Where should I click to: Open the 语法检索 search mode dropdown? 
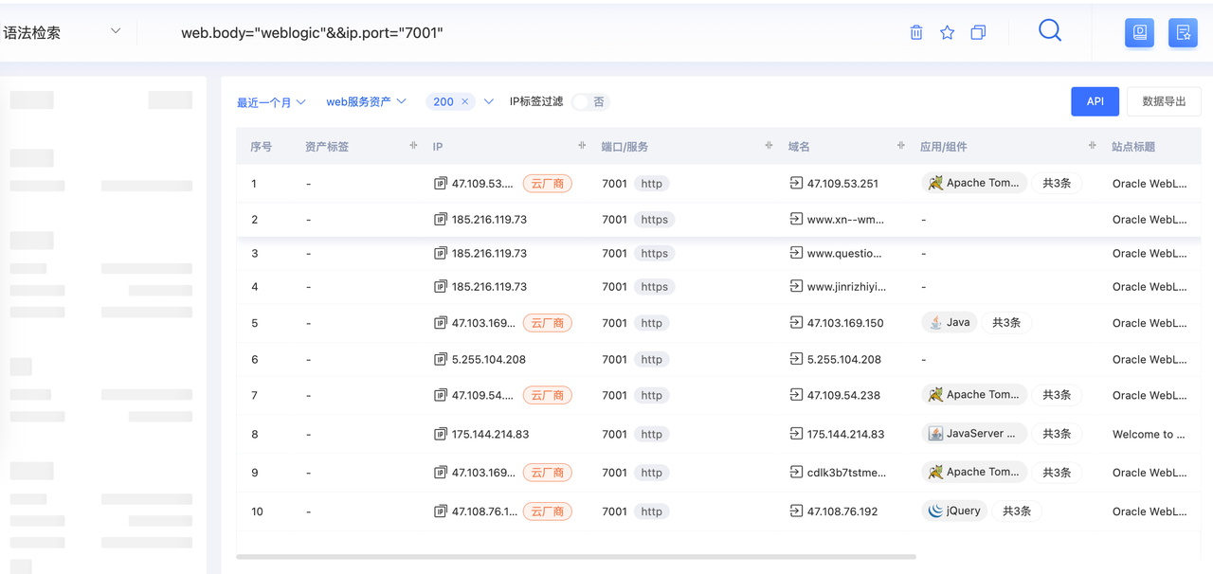[63, 32]
